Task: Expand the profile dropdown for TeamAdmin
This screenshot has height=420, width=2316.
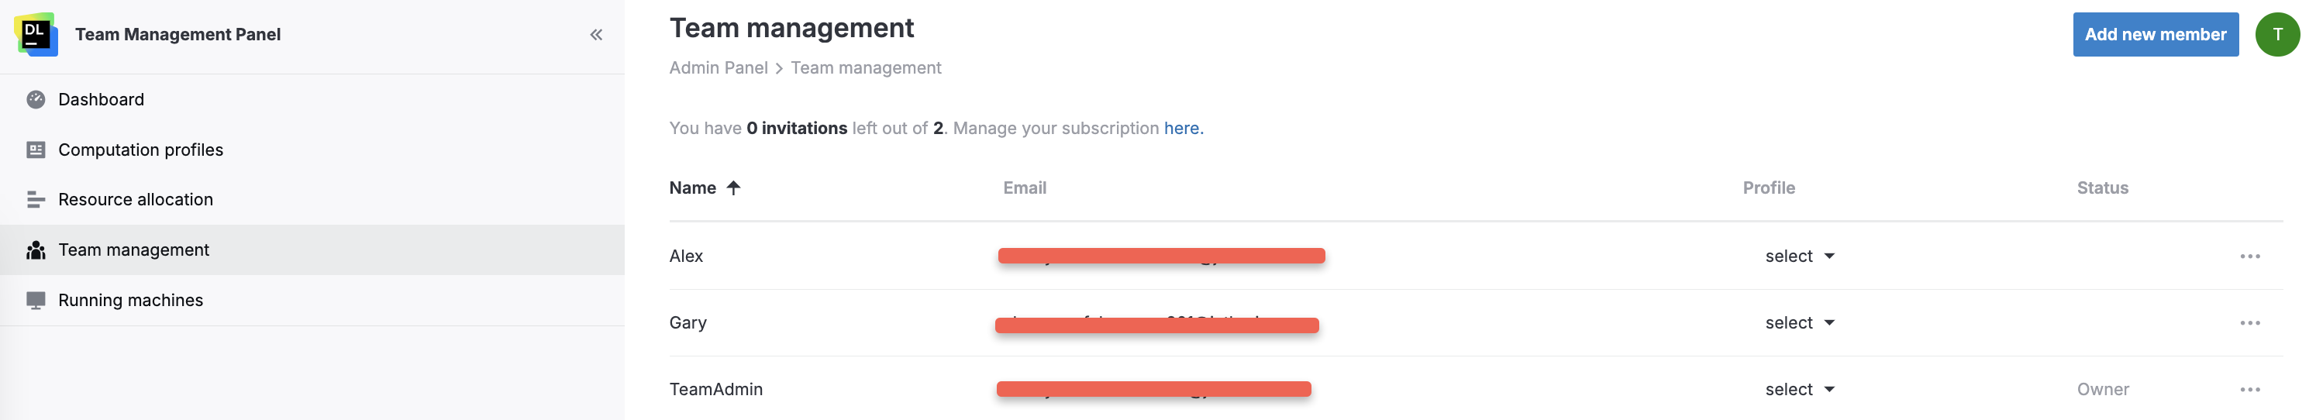Action: [1799, 390]
